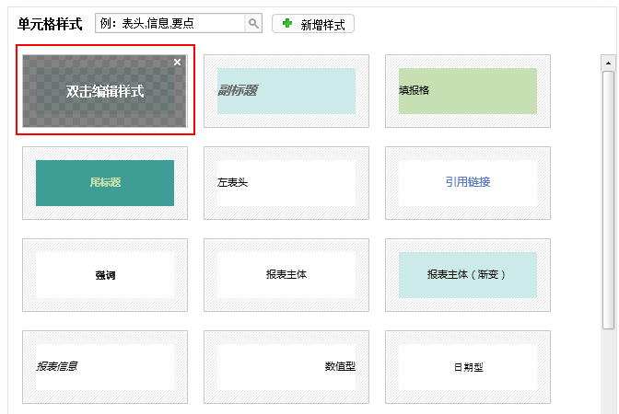Select the 报表主体 style card
This screenshot has height=414, width=619.
point(286,275)
